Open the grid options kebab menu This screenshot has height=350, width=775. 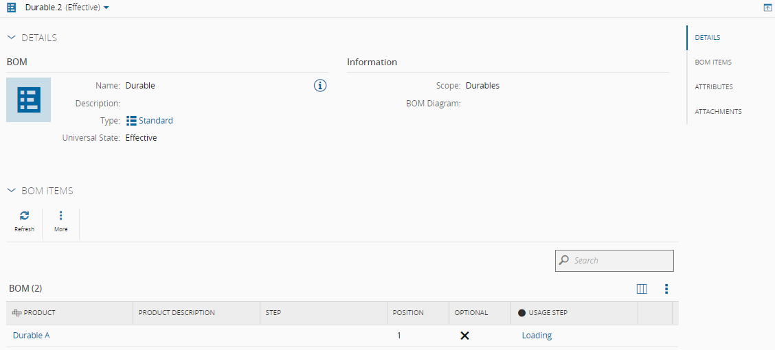click(666, 289)
